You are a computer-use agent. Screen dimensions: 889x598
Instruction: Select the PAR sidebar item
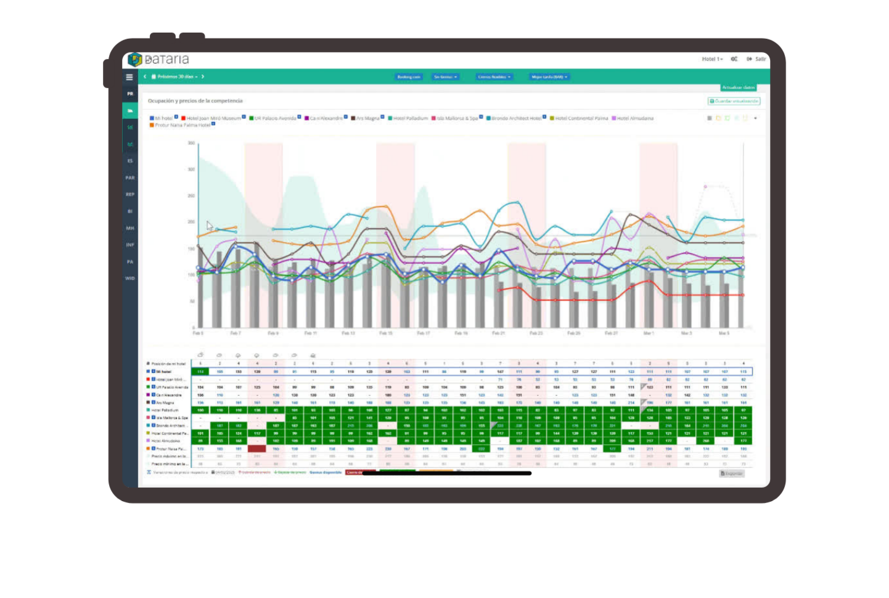point(130,178)
